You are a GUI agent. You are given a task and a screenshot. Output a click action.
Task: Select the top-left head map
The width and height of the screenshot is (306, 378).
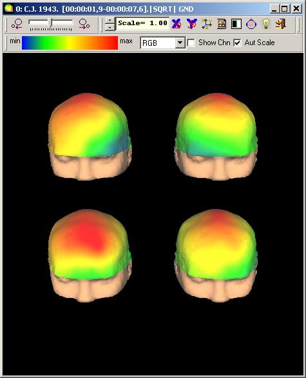tap(90, 137)
